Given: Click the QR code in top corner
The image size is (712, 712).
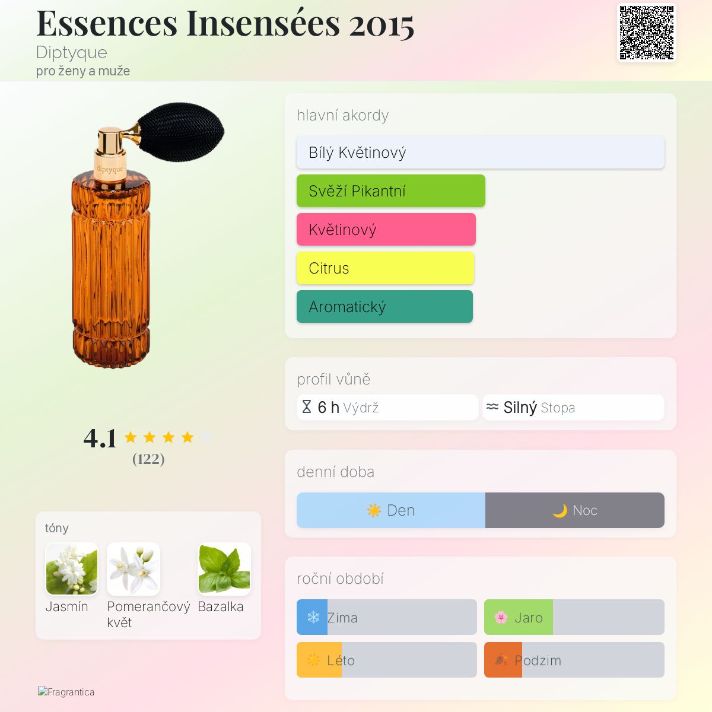Looking at the screenshot, I should [x=647, y=33].
